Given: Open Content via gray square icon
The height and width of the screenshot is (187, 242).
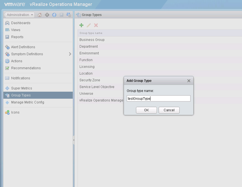Looking at the screenshot, I should pyautogui.click(x=62, y=15).
